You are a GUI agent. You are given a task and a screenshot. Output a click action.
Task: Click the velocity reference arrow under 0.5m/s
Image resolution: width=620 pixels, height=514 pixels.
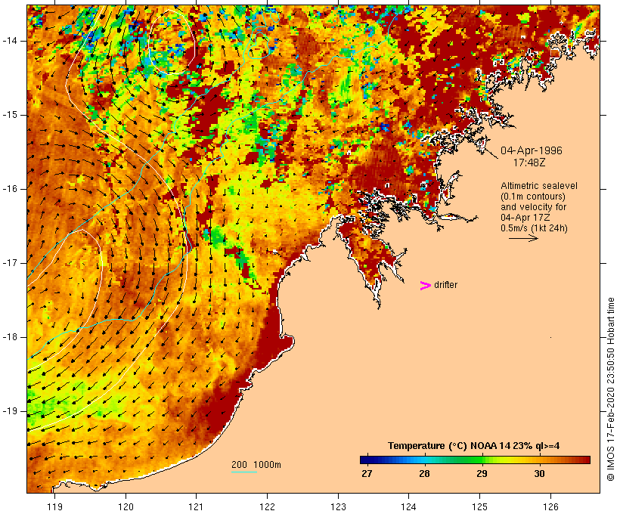point(523,238)
